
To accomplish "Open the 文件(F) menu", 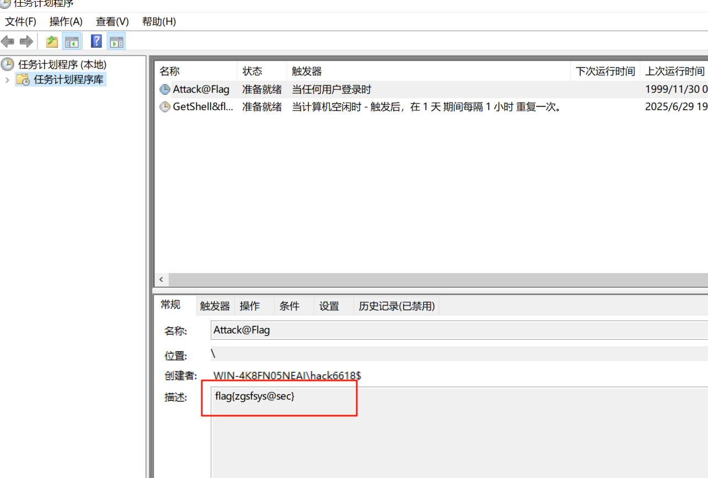I will (x=20, y=22).
